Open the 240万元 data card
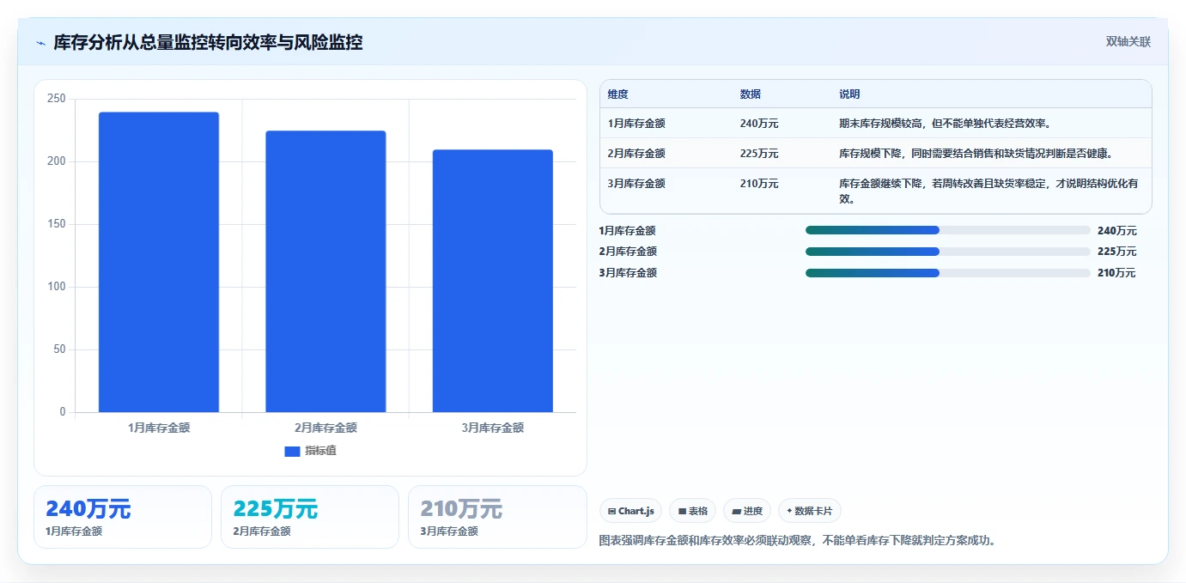Viewport: 1186px width, 583px height. [123, 517]
